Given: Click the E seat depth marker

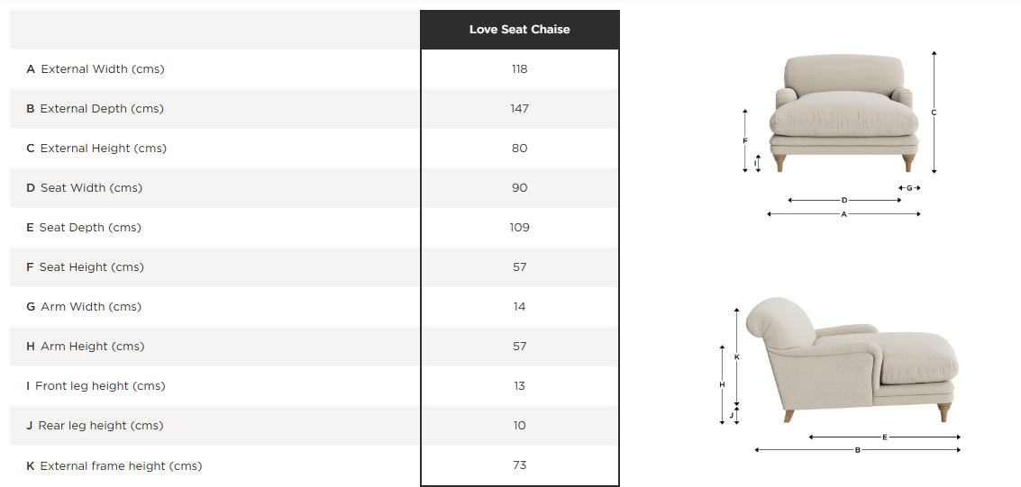Looking at the screenshot, I should click(x=885, y=437).
